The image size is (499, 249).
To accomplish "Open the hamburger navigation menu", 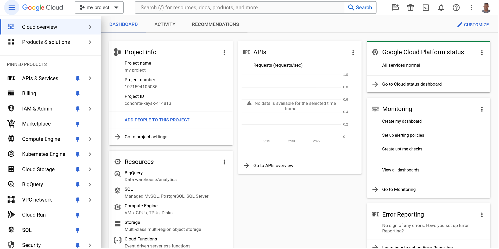I will click(x=12, y=8).
